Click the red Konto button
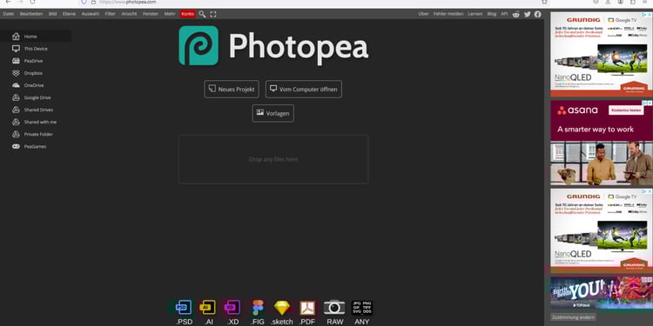 point(187,14)
